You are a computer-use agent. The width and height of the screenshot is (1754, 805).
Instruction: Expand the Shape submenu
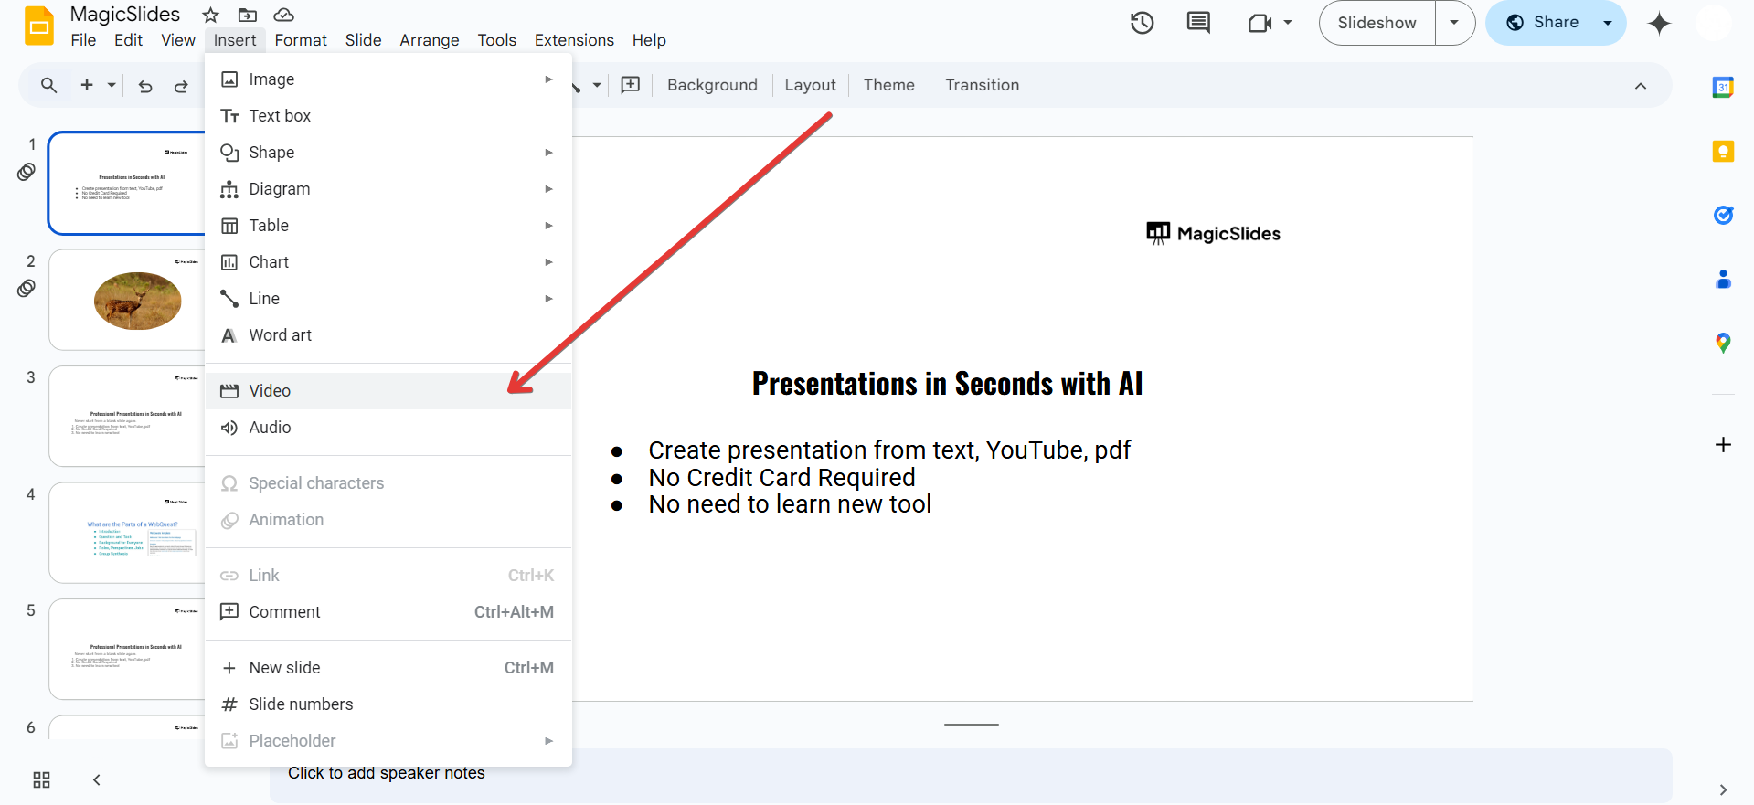pyautogui.click(x=388, y=153)
